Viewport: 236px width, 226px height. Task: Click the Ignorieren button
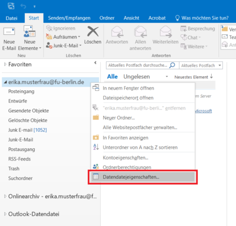pos(61,28)
